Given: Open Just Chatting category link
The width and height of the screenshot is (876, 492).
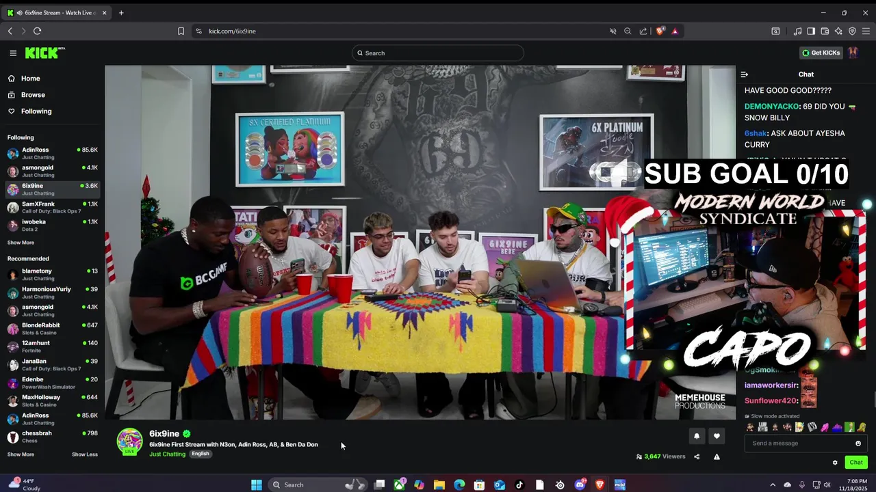Looking at the screenshot, I should tap(167, 454).
